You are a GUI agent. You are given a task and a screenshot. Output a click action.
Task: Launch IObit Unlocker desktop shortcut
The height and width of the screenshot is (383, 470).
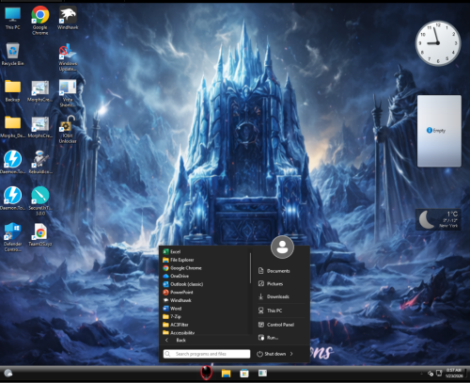tap(68, 129)
